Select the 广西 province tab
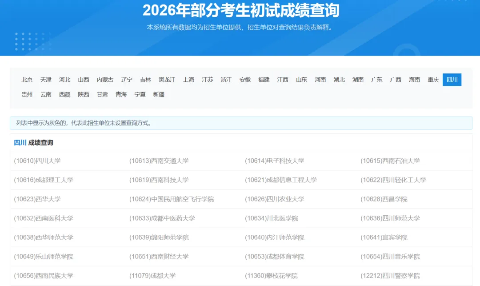 point(396,80)
